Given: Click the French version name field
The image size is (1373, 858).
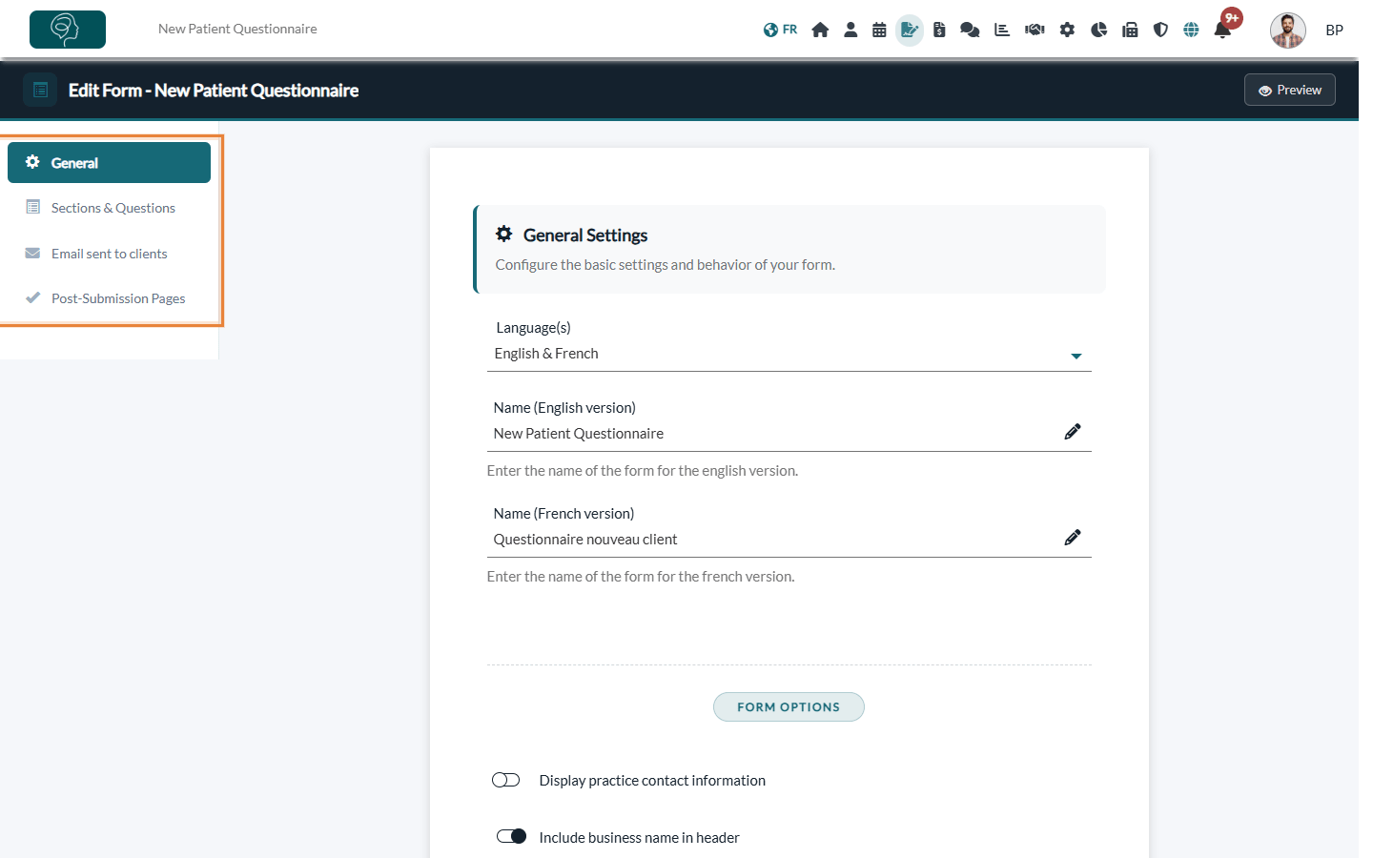Looking at the screenshot, I should point(789,540).
